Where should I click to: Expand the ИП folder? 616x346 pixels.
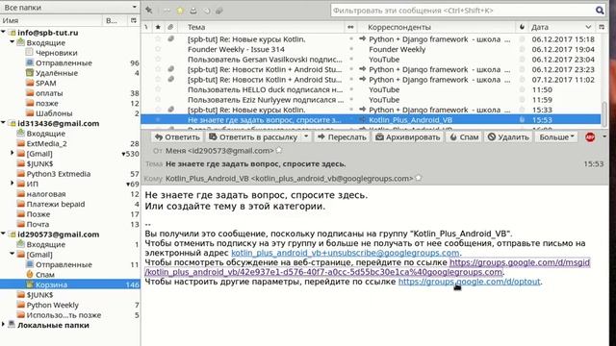point(13,184)
